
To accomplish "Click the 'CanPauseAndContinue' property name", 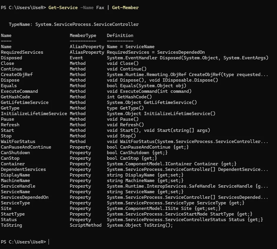I will [x=26, y=147].
